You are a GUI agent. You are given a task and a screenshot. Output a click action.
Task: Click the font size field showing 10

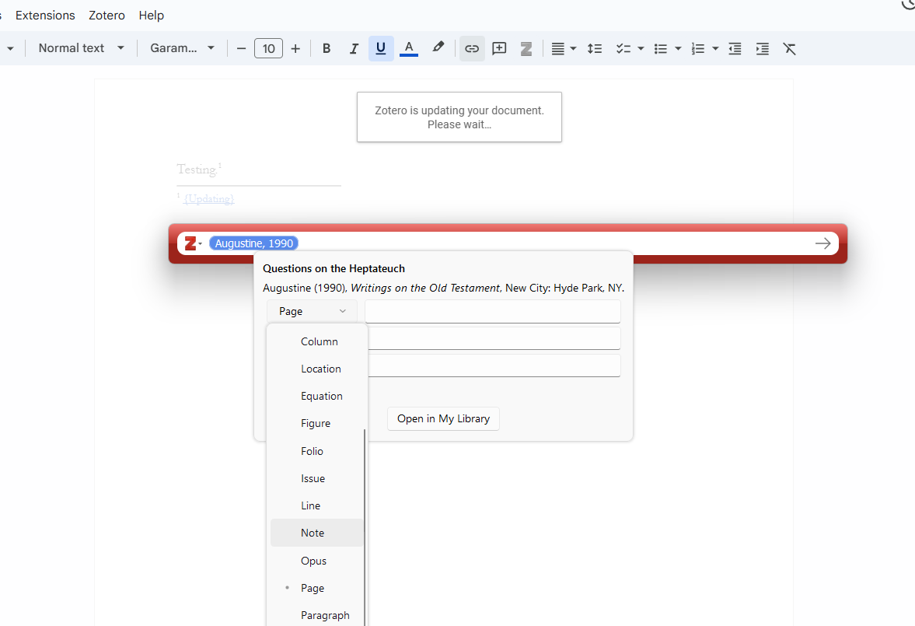tap(268, 48)
